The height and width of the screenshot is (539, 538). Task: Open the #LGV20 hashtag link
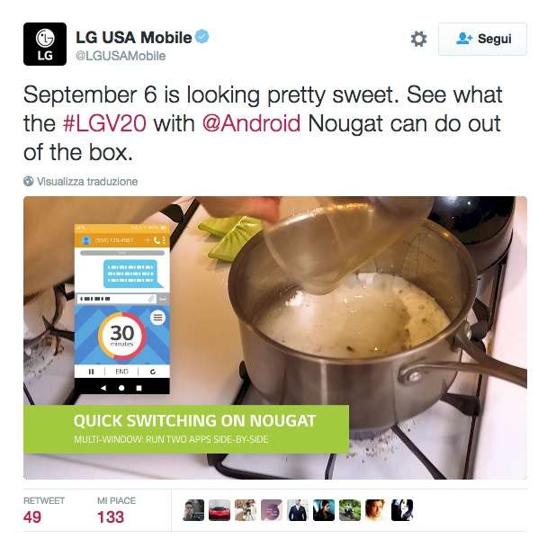pos(105,124)
